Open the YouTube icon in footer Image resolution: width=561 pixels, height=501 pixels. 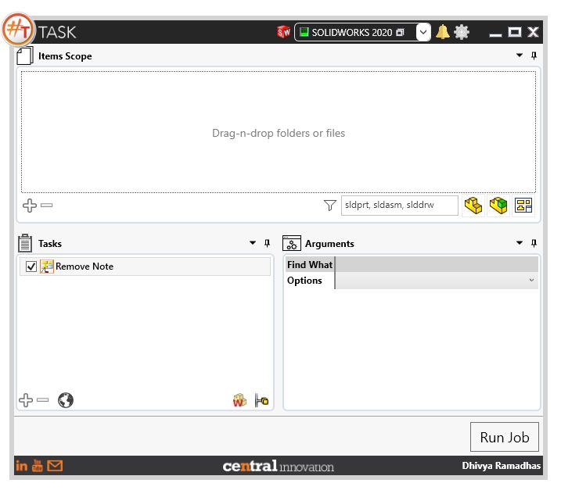pos(38,466)
